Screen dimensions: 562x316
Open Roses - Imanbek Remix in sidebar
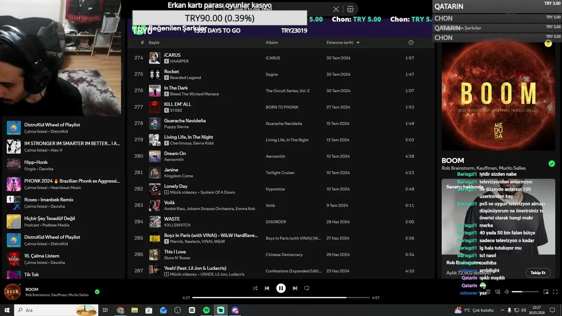[64, 203]
